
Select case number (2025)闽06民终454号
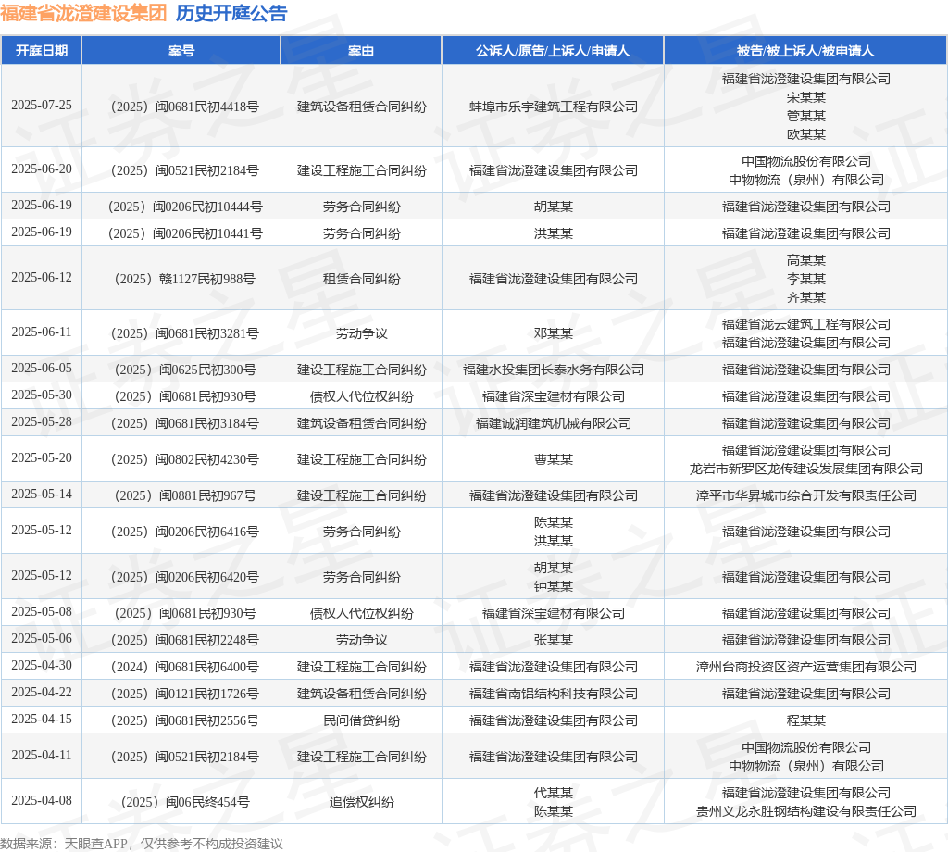(185, 802)
